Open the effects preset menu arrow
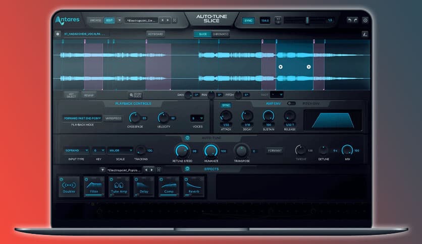The width and height of the screenshot is (422, 244). [x=102, y=170]
